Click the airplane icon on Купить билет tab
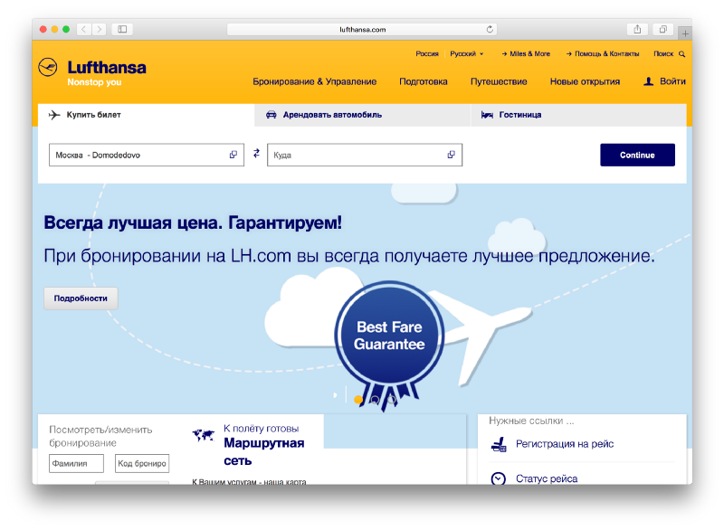Viewport: 724px width, 530px height. [x=54, y=115]
